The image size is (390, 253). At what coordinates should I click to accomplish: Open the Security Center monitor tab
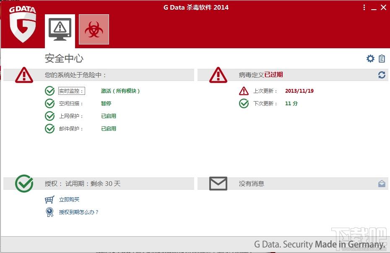point(60,31)
